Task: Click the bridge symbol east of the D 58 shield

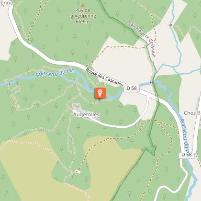Action: click(152, 83)
